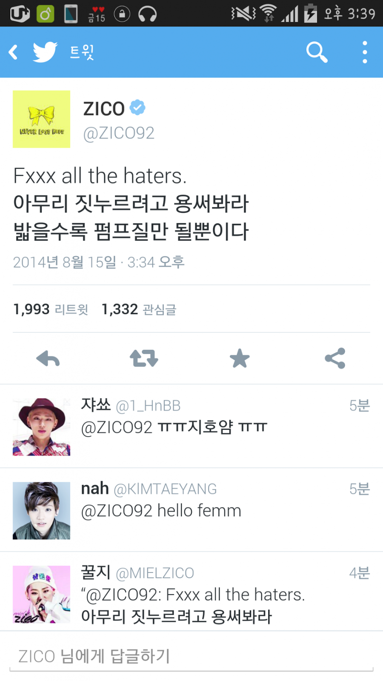Open the @MIELZICO user avatar
Image resolution: width=383 pixels, height=681 pixels.
[41, 594]
